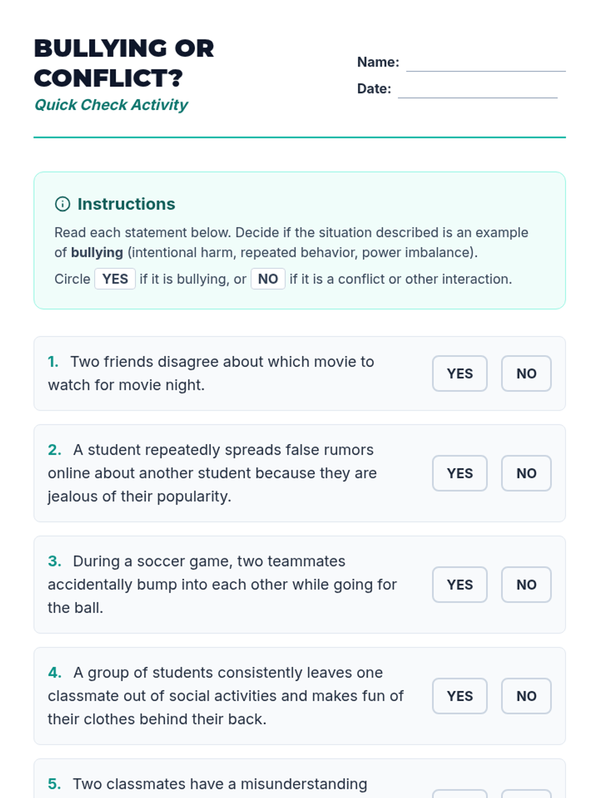Click the Quick Check Activity subtitle
This screenshot has height=798, width=599.
111,105
